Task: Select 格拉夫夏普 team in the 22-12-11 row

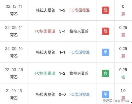Action: 45,10
